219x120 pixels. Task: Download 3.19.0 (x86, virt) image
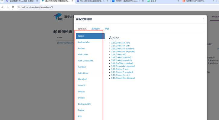(119, 55)
